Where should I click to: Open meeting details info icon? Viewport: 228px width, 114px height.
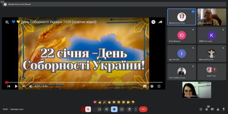tap(201, 109)
